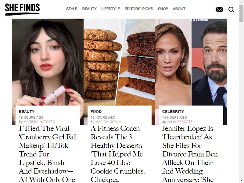Image resolution: width=244 pixels, height=183 pixels.
Task: Open the Jennifer Lopez divorce headline
Action: click(190, 154)
